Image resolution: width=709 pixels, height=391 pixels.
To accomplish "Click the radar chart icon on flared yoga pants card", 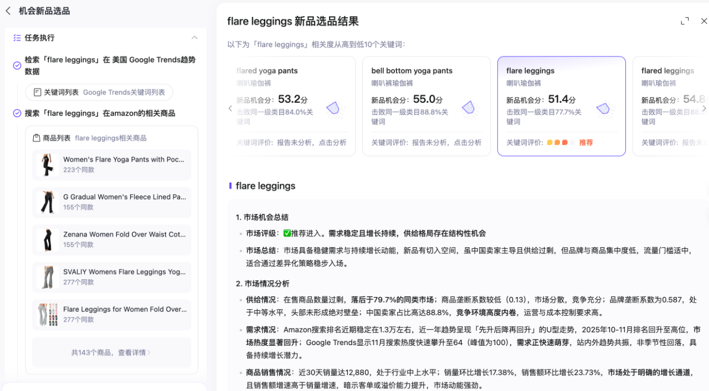I will pos(333,109).
